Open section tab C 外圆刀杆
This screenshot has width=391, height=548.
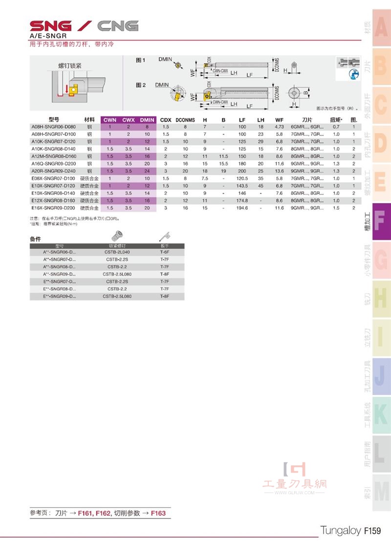[381, 105]
